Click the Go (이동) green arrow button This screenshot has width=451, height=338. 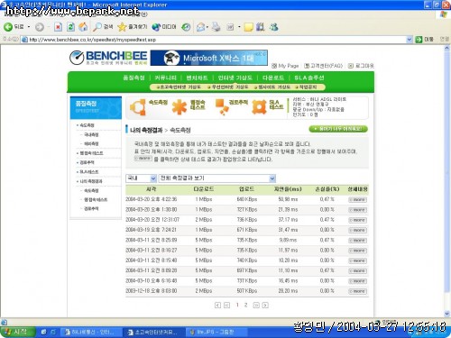pyautogui.click(x=424, y=40)
